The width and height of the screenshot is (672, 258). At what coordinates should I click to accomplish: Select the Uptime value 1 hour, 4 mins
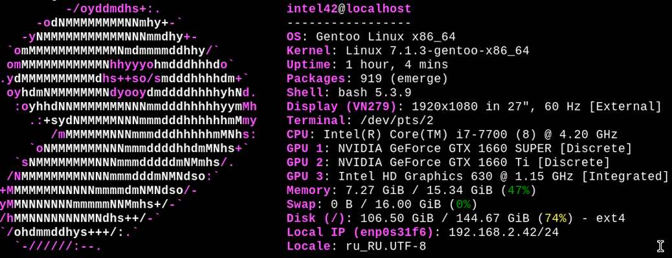pos(397,65)
